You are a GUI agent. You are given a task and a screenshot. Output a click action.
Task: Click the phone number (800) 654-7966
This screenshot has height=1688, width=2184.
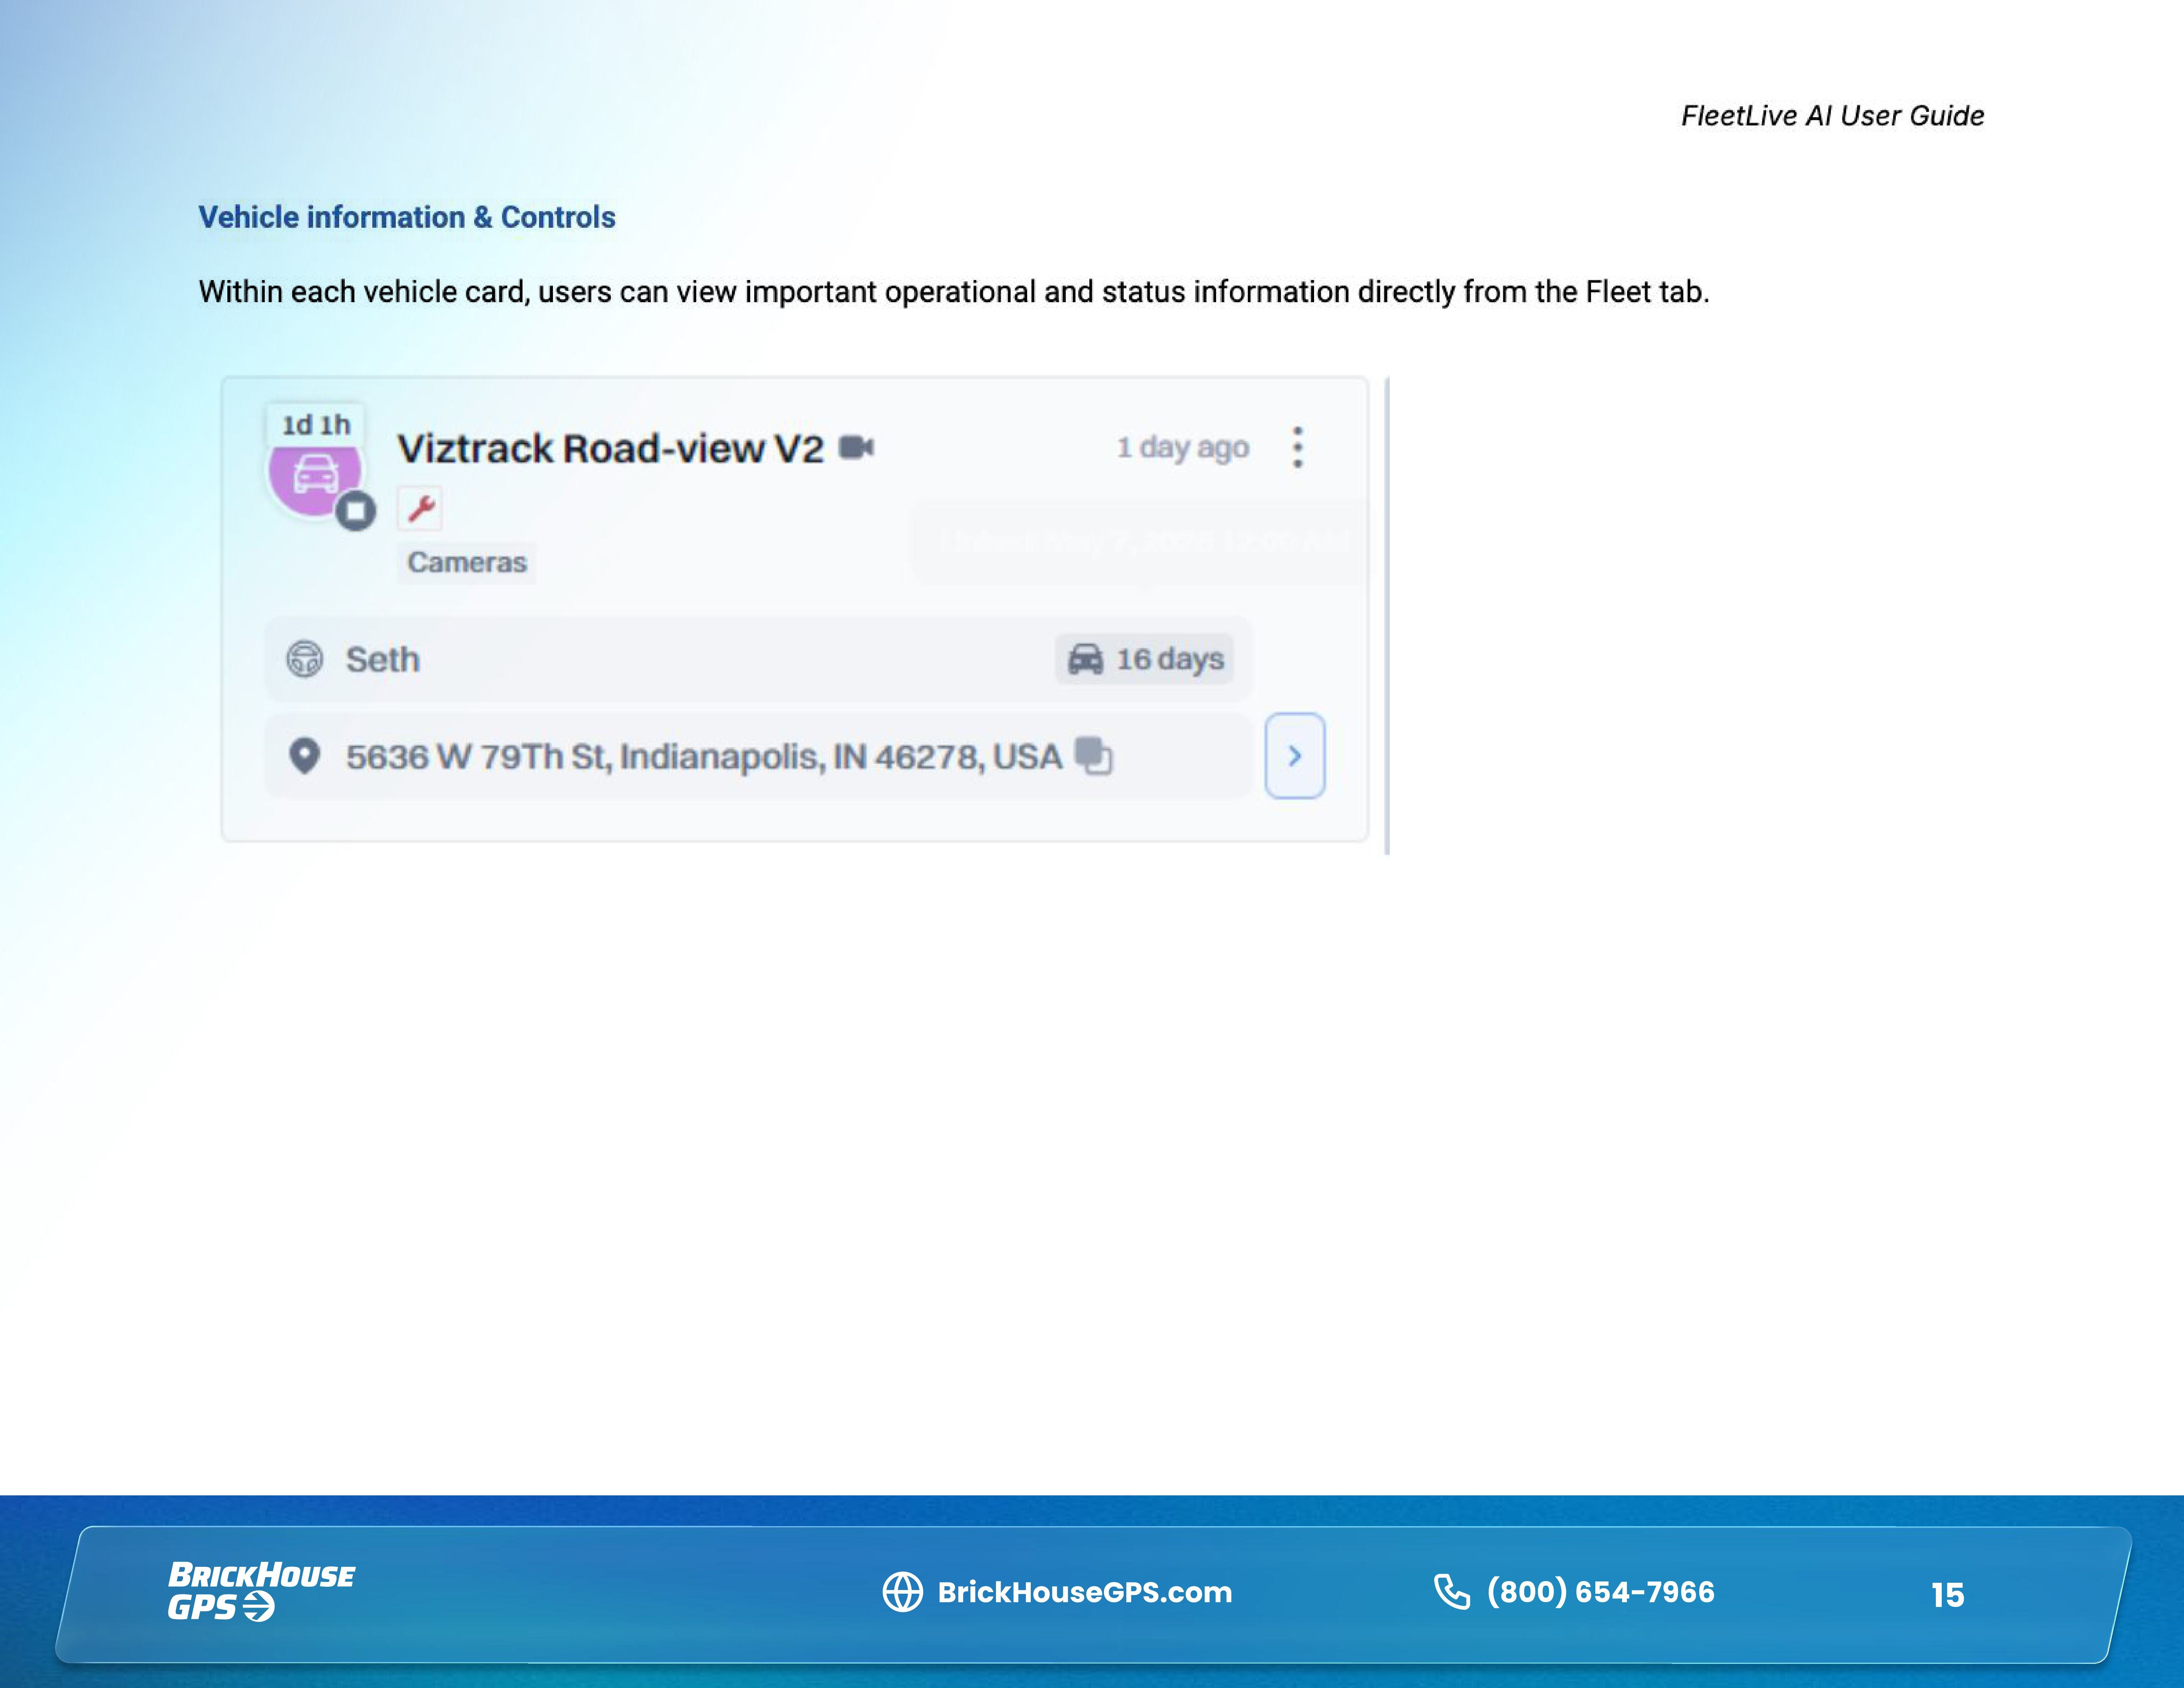(x=1601, y=1592)
